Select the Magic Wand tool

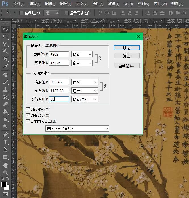[5, 51]
